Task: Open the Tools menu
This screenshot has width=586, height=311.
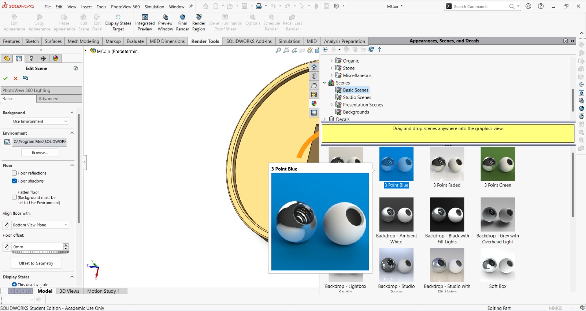Action: (x=101, y=7)
